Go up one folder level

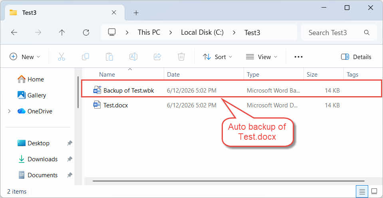[62, 32]
